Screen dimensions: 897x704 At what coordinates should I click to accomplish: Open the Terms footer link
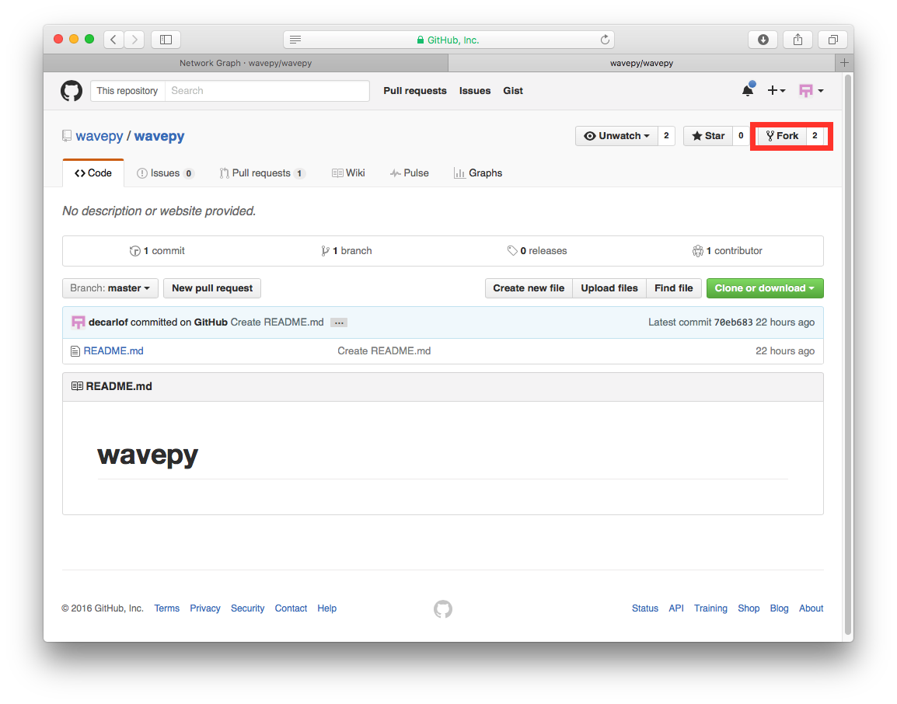click(166, 608)
